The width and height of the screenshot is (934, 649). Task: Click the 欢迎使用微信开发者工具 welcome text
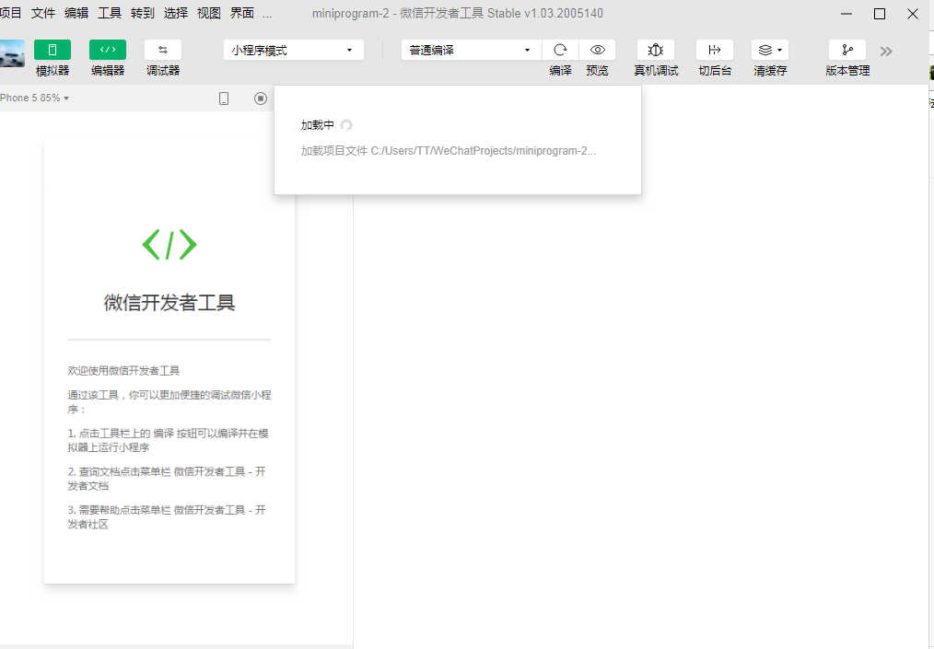(123, 371)
